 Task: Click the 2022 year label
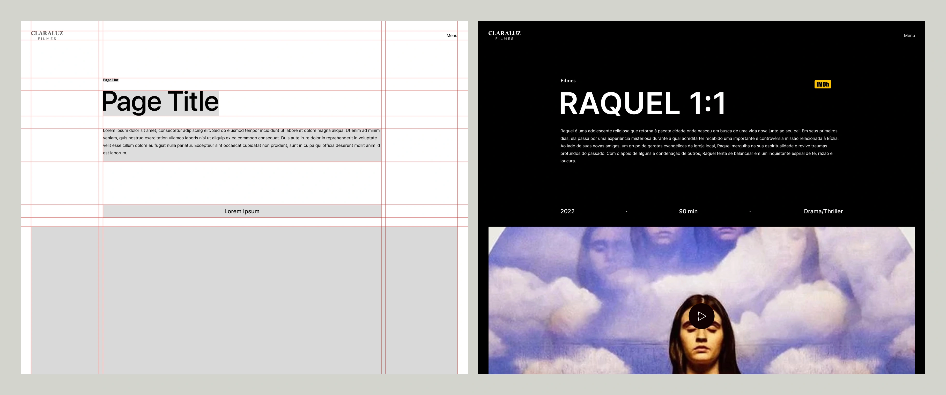(567, 211)
